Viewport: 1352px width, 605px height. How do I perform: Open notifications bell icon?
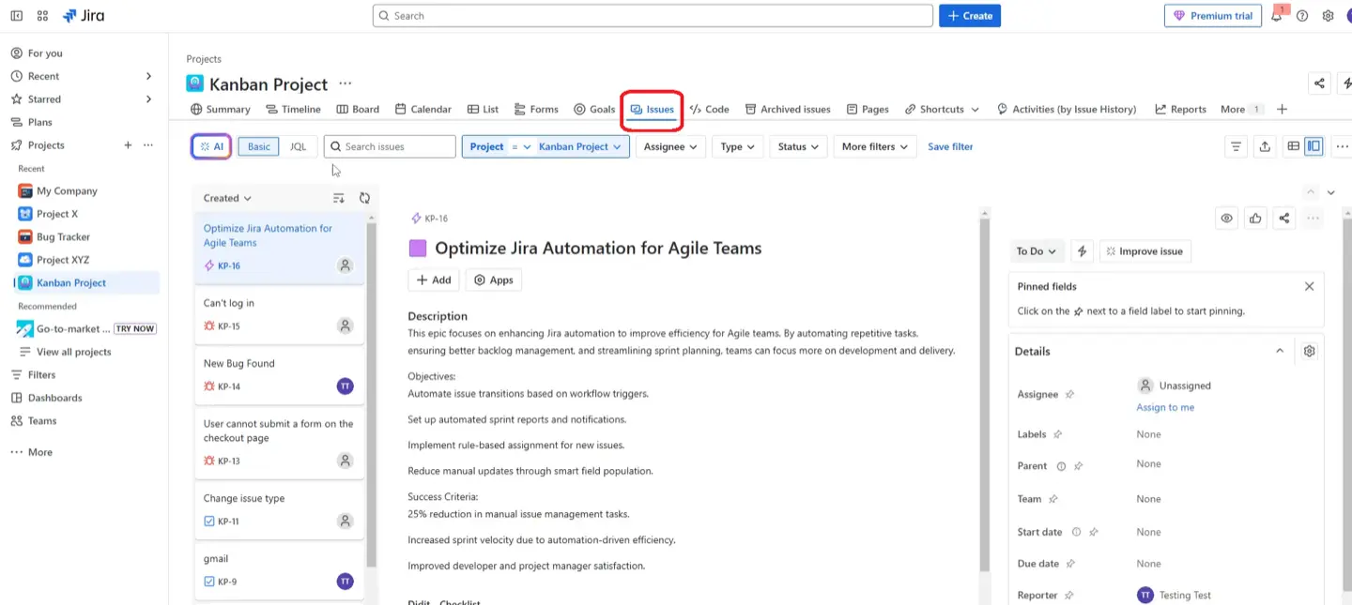(x=1277, y=15)
